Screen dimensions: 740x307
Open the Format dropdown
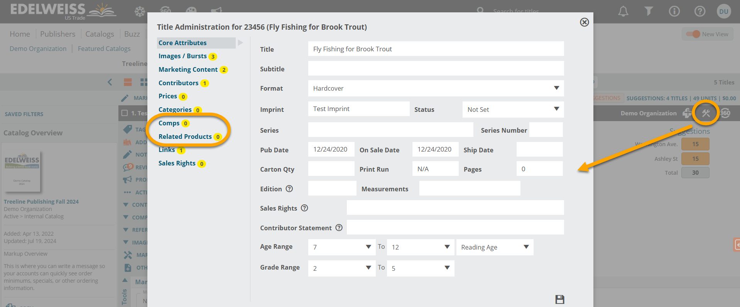coord(436,88)
